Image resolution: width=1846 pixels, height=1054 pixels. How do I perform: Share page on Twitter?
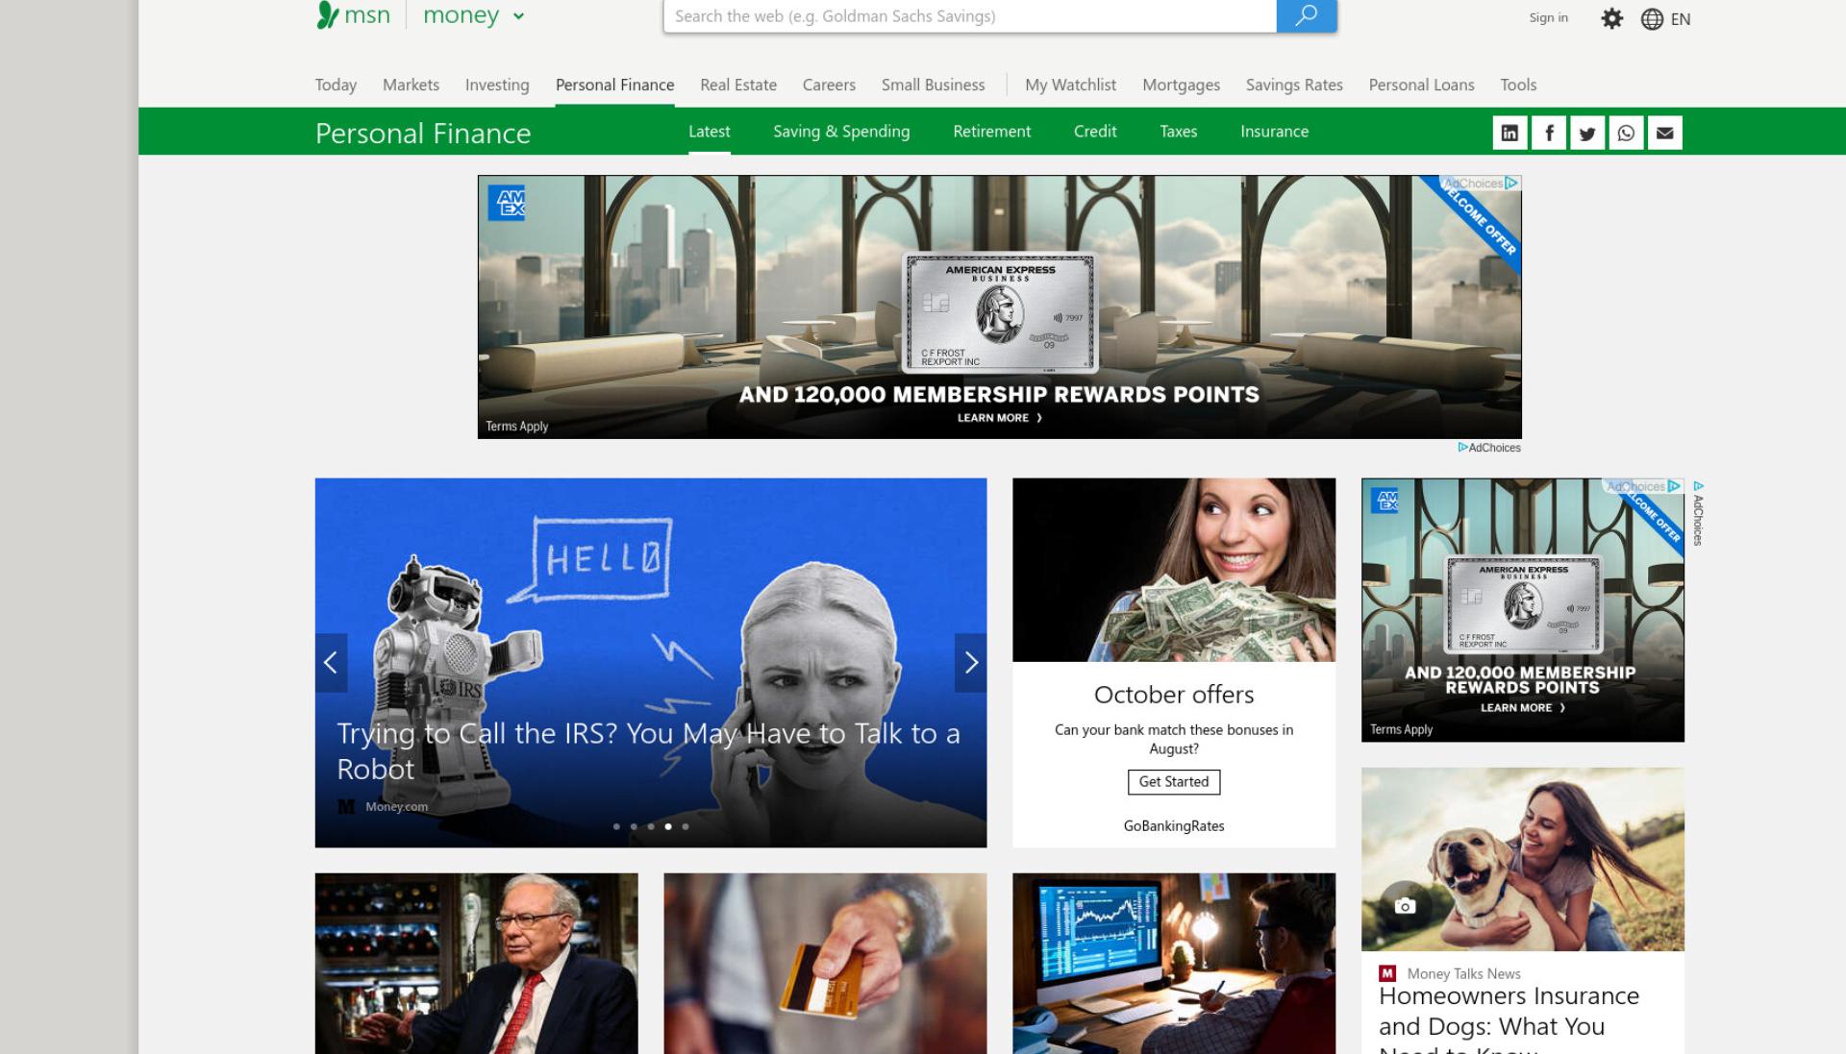(1587, 133)
